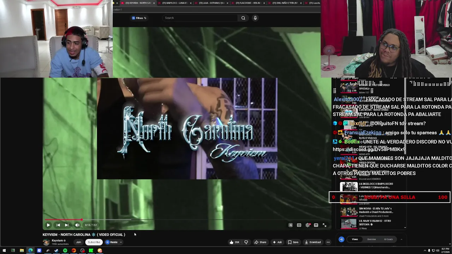Open Spotify from the taskbar
The width and height of the screenshot is (452, 254).
tap(65, 250)
